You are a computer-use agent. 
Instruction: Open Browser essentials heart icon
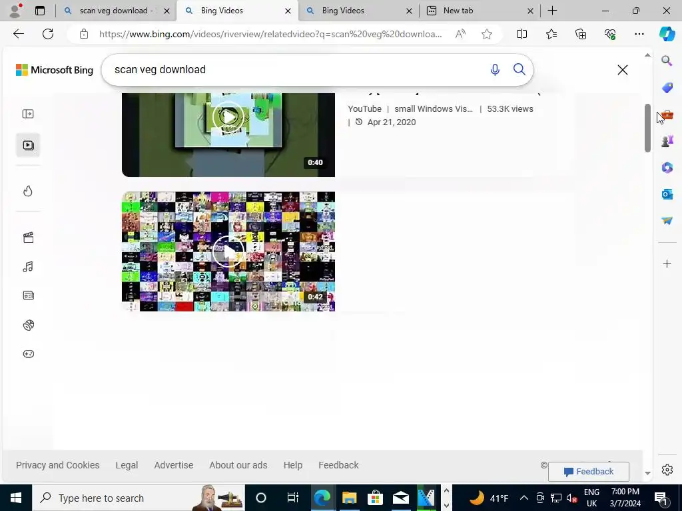[x=610, y=34]
